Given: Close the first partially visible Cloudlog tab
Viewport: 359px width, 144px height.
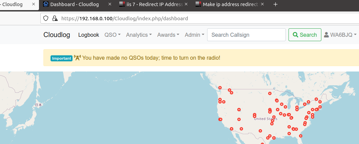Looking at the screenshot, I should coord(34,4).
